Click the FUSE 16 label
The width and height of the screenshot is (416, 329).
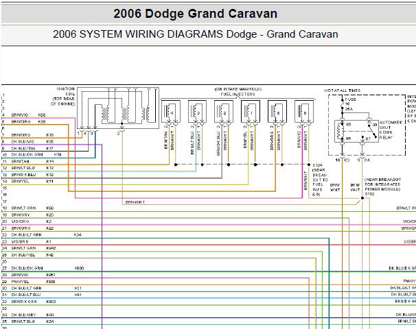[x=350, y=101]
